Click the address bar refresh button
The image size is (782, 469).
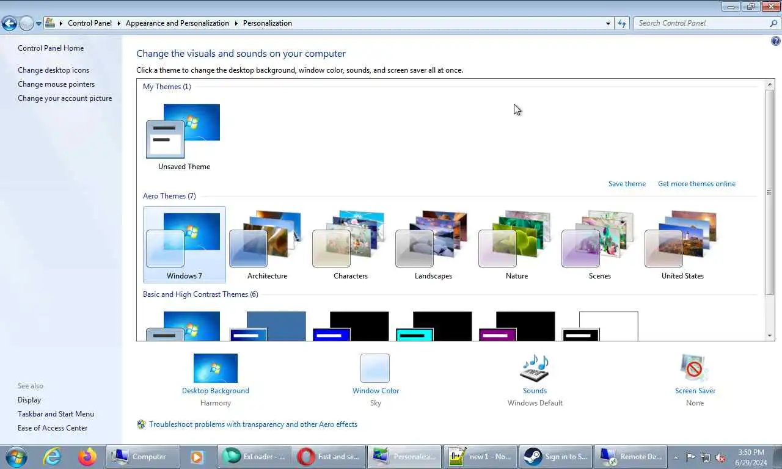(622, 23)
